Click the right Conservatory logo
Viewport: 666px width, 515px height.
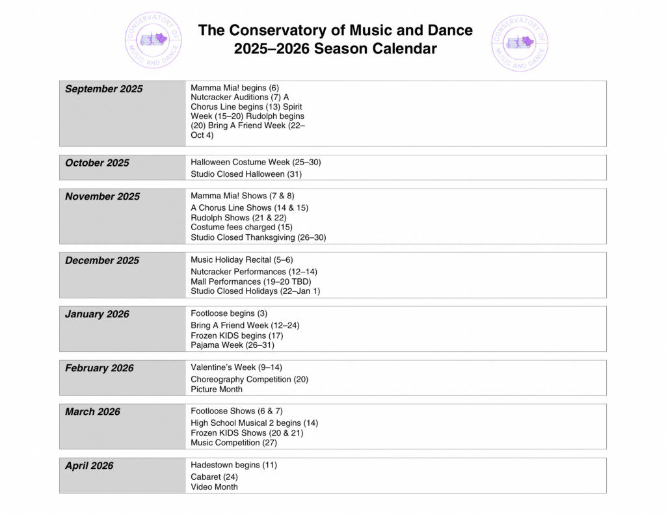tap(520, 42)
